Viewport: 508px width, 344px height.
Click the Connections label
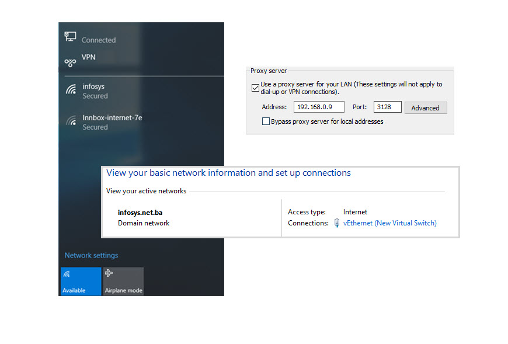[x=308, y=223]
